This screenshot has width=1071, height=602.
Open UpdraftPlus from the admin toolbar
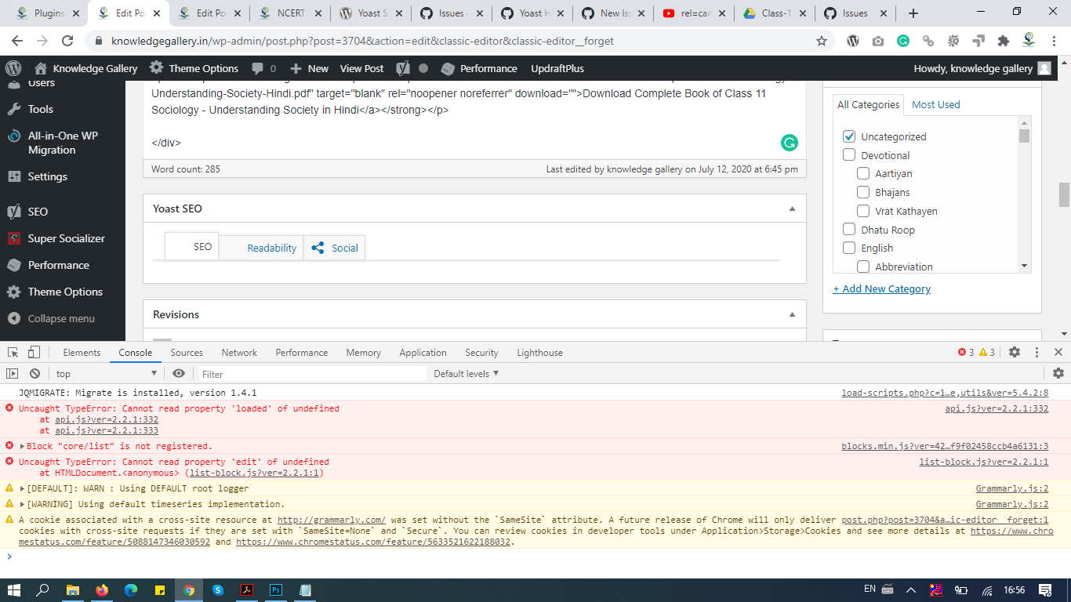(556, 68)
